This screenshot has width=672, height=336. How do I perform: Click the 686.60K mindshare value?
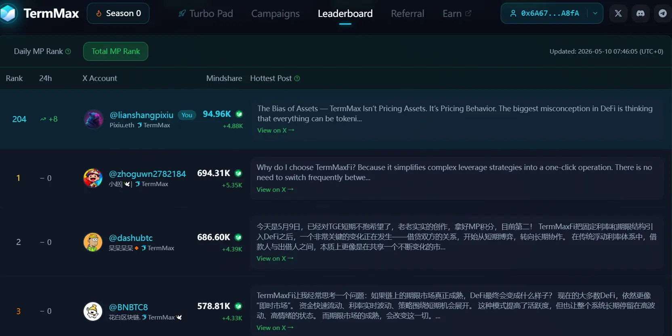click(x=214, y=237)
